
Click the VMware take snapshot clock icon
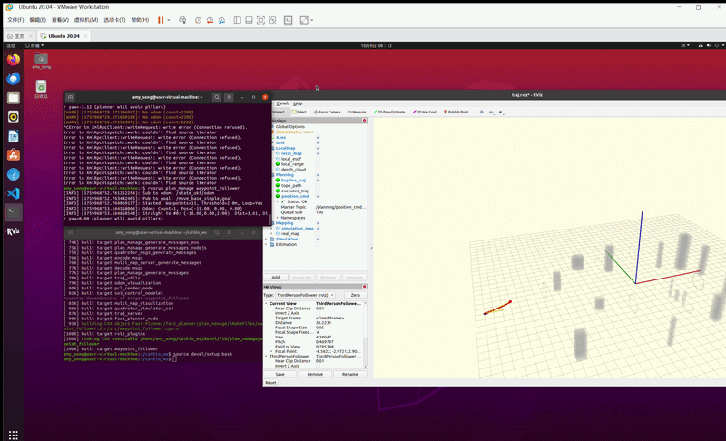pos(198,20)
